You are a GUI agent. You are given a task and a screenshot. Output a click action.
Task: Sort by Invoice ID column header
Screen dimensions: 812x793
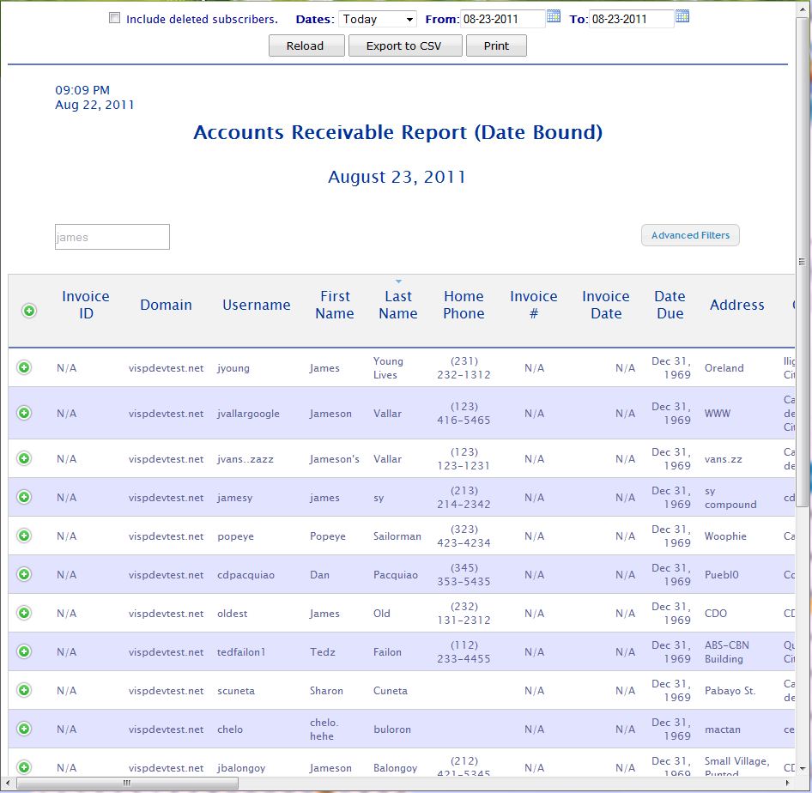pos(86,305)
